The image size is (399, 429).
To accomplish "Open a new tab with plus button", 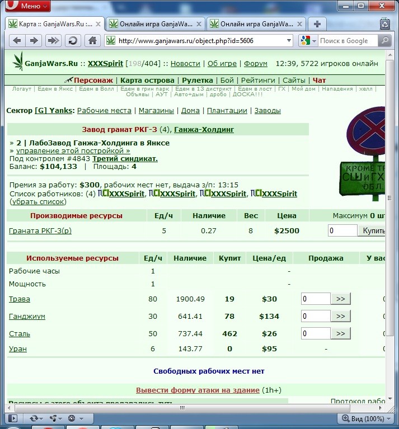I will click(x=317, y=24).
